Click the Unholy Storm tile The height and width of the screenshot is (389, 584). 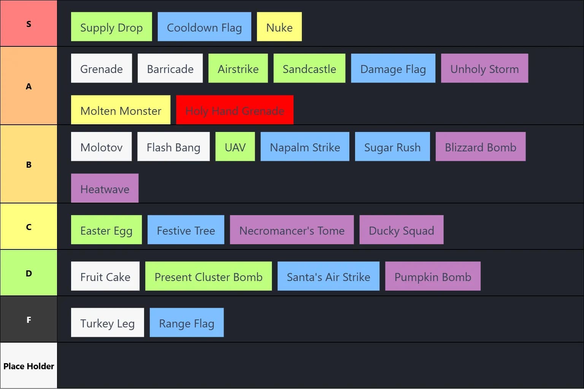pyautogui.click(x=484, y=68)
